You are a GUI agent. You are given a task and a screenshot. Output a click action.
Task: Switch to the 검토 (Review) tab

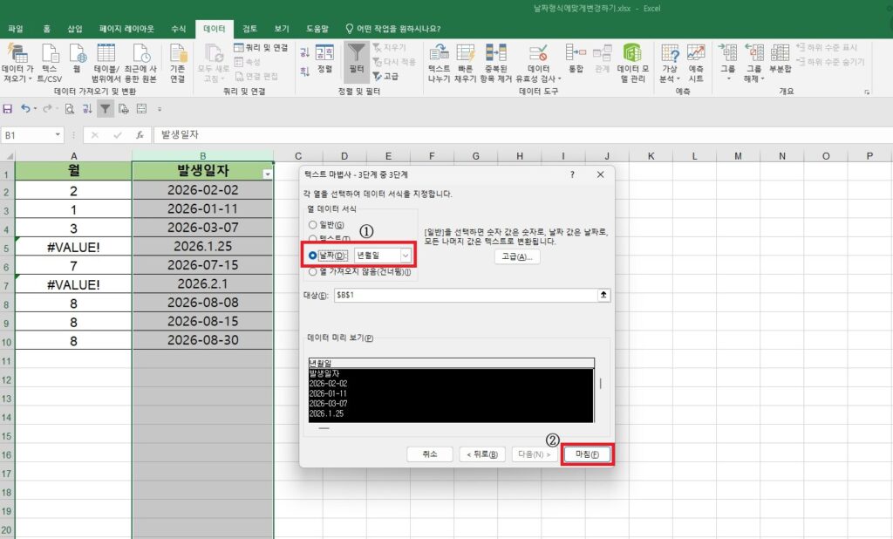pos(249,29)
